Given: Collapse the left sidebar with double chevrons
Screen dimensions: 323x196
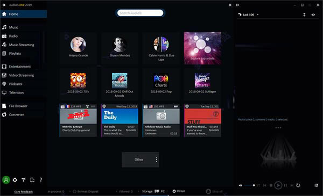Looking at the screenshot, I should [4, 5].
